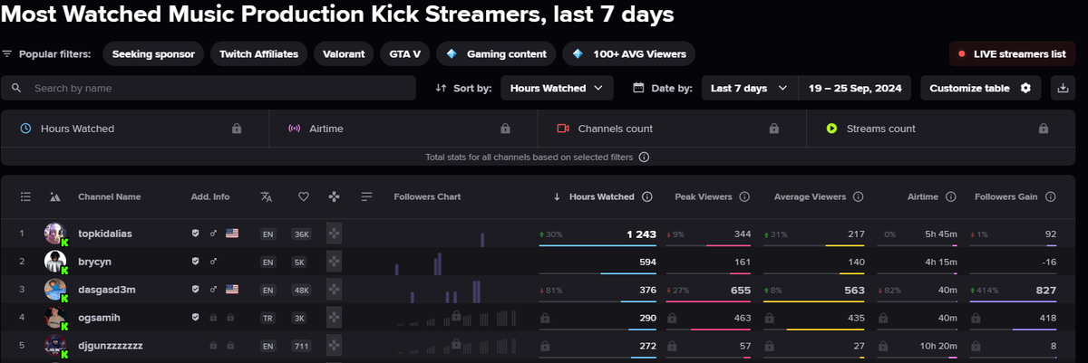Click the popular filters sliders icon
The image size is (1088, 363).
[x=8, y=53]
